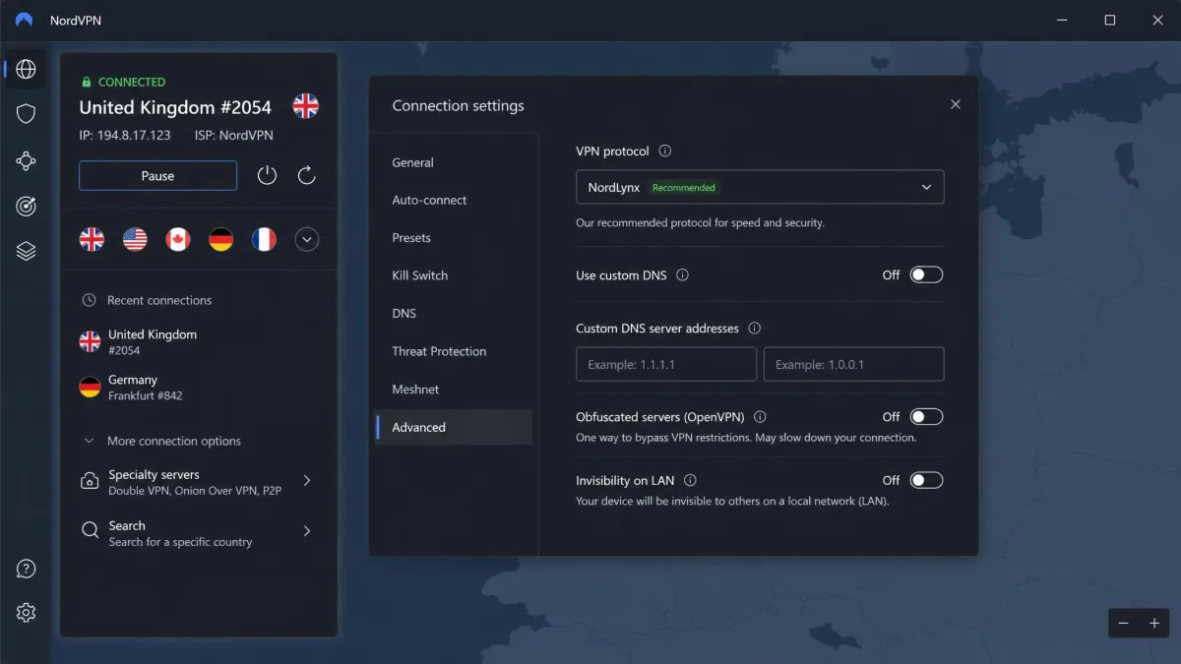Image resolution: width=1181 pixels, height=664 pixels.
Task: Click info icon beside Custom DNS server addresses
Action: [755, 329]
